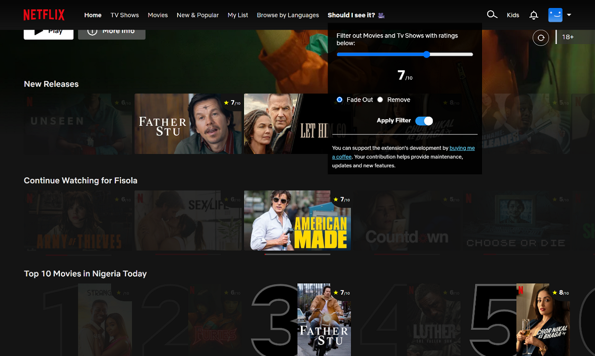Open faded Army of Thieves thumbnail
Image resolution: width=595 pixels, height=356 pixels.
coord(78,220)
